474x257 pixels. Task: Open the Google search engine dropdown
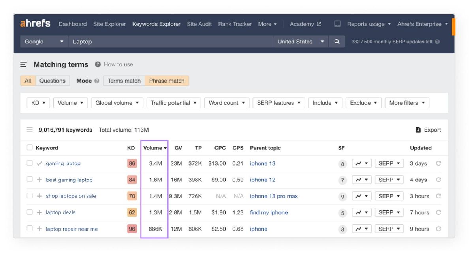(44, 42)
